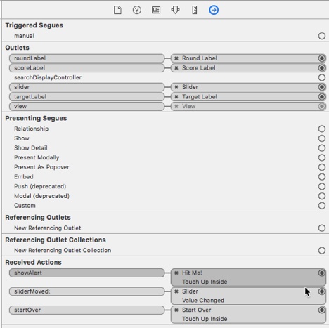Click the slider outlet connection circle

tap(322, 87)
